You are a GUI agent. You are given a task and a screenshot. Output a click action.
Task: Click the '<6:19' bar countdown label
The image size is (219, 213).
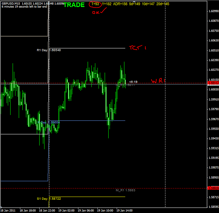pyautogui.click(x=133, y=82)
